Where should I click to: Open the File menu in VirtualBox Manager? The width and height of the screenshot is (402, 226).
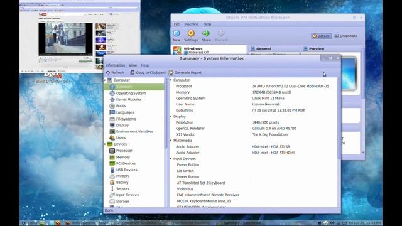(x=177, y=24)
